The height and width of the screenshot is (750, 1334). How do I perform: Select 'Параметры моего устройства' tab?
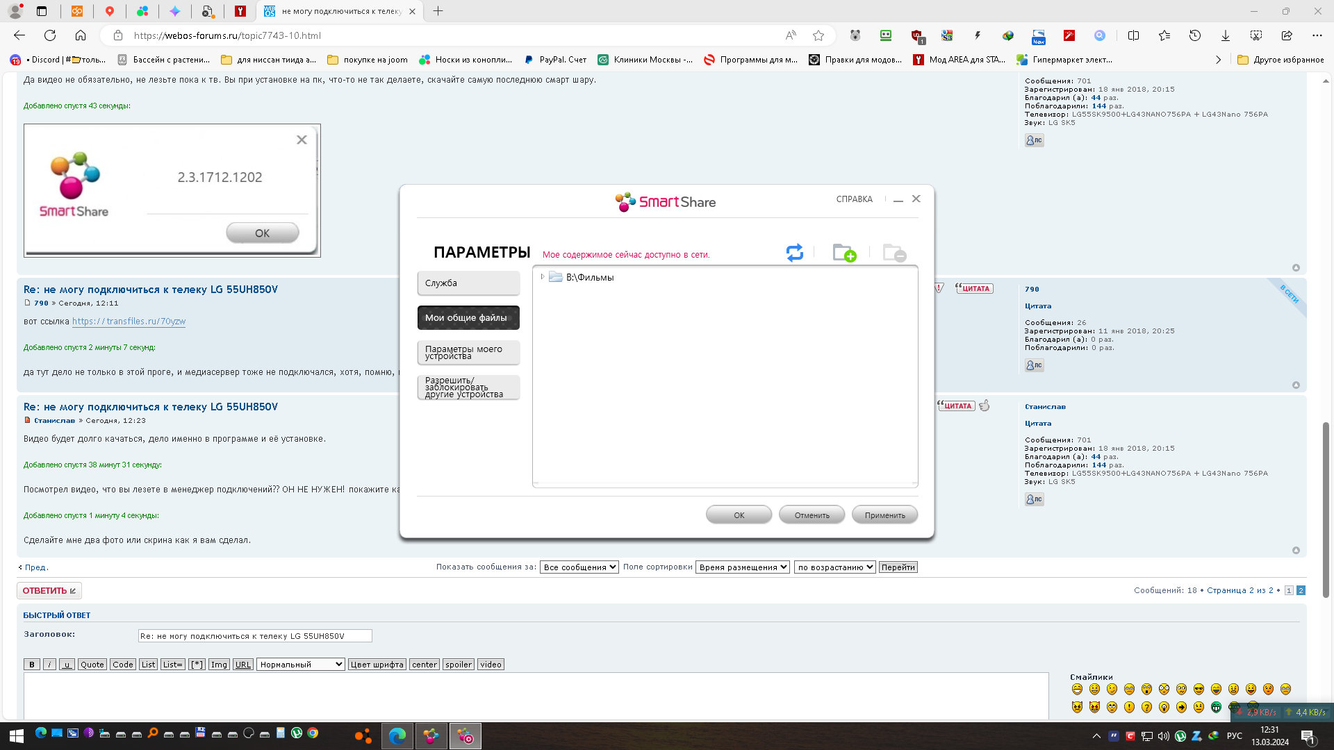pyautogui.click(x=468, y=353)
